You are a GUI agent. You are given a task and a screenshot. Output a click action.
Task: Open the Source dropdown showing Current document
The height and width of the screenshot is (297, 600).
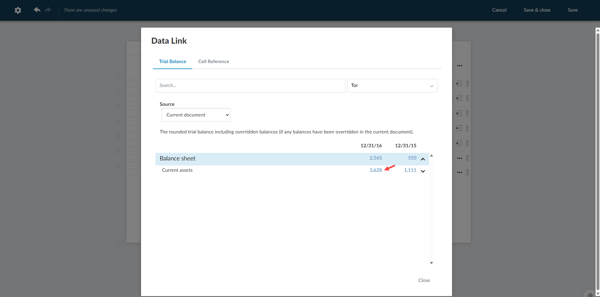(195, 115)
